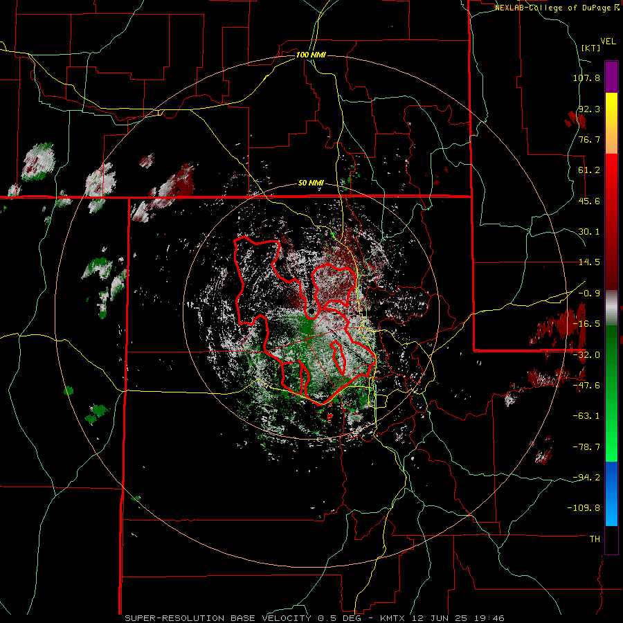Viewport: 623px width, 623px height.
Task: Click the yellow-orange segment of the color bar
Action: click(611, 123)
